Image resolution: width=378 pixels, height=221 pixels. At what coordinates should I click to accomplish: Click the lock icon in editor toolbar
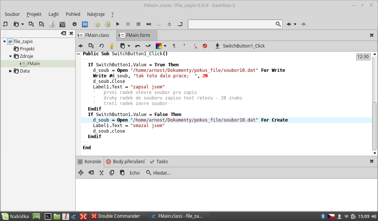coord(111,46)
